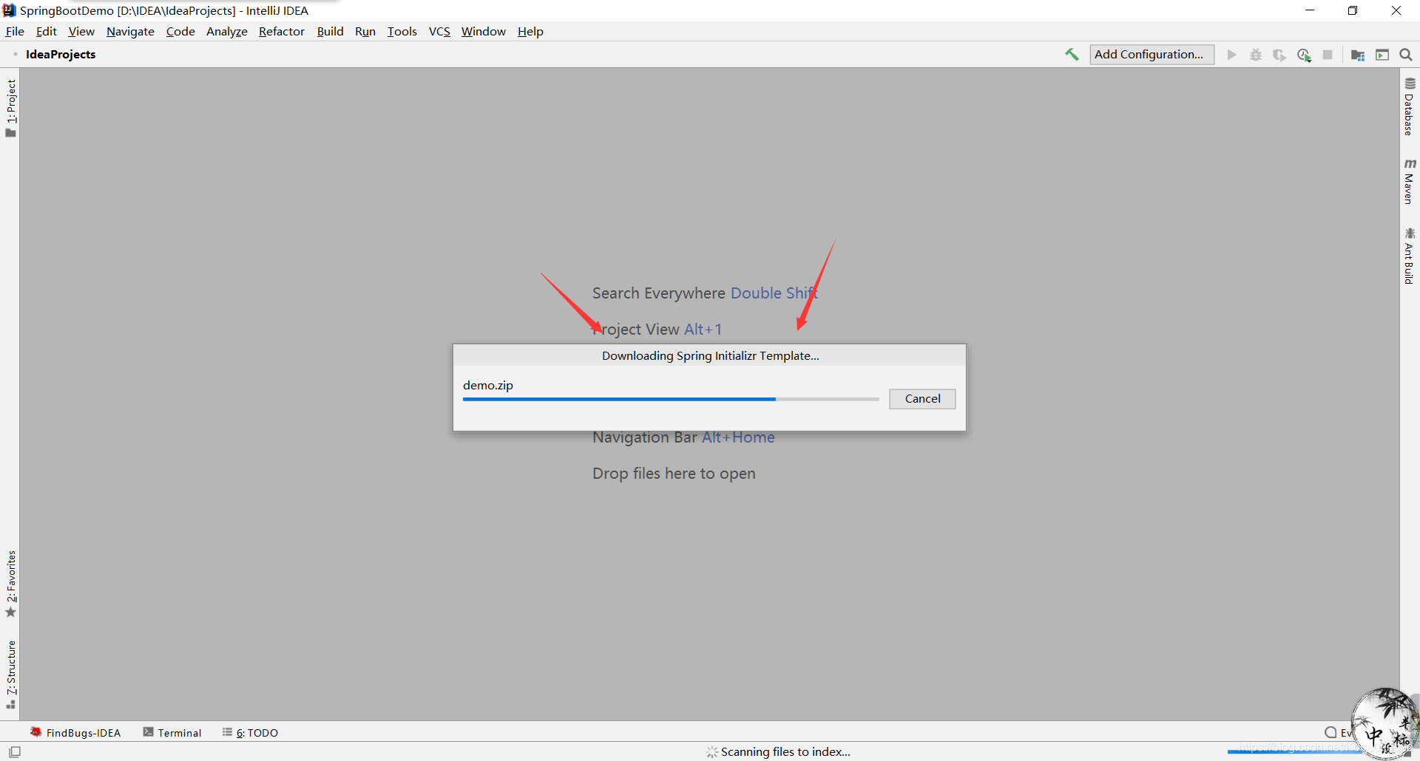Click the demo.zip download progress bar

[671, 399]
